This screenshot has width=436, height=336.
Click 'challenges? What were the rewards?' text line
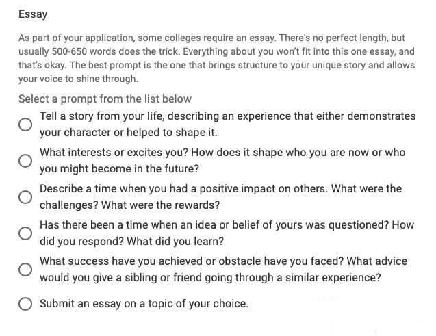pos(129,205)
